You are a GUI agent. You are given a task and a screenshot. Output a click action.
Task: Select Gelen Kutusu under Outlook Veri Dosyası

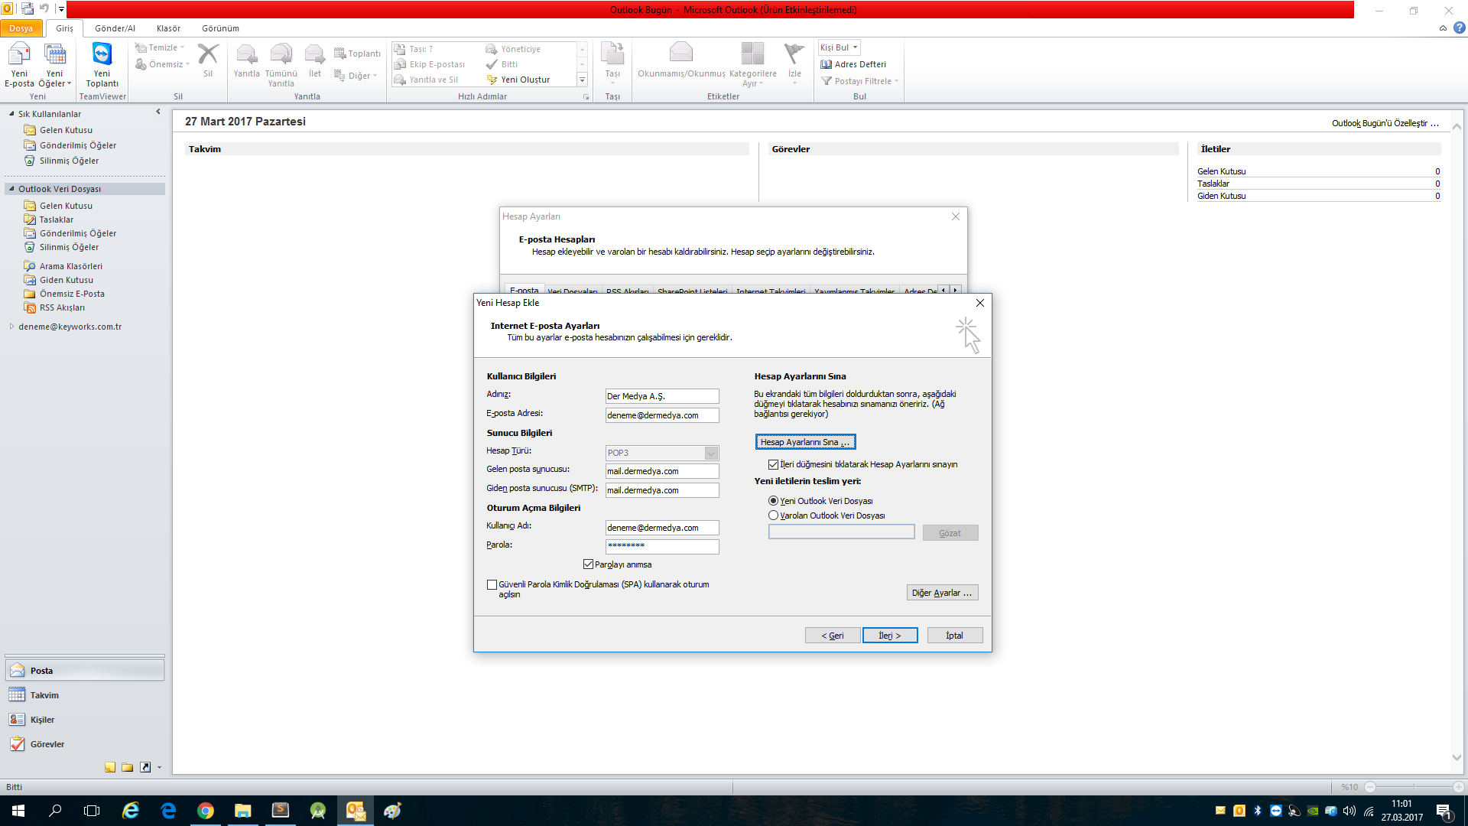(66, 206)
